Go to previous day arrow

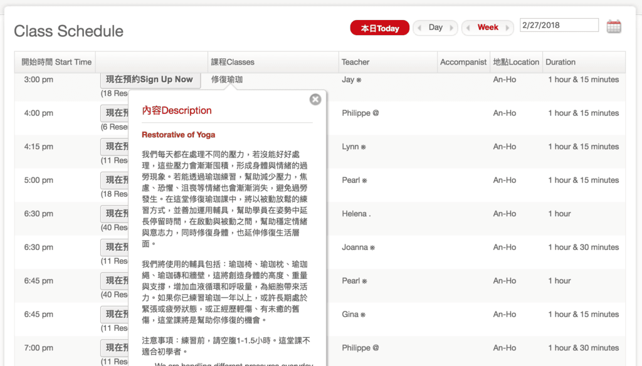[419, 28]
